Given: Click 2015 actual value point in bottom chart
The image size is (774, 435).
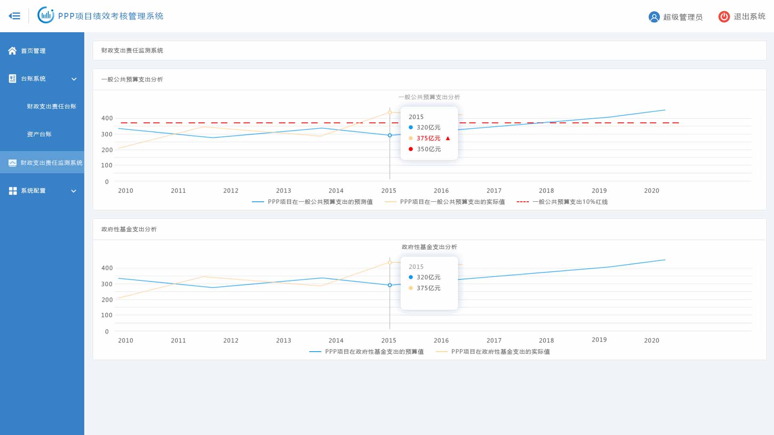Looking at the screenshot, I should pos(390,263).
